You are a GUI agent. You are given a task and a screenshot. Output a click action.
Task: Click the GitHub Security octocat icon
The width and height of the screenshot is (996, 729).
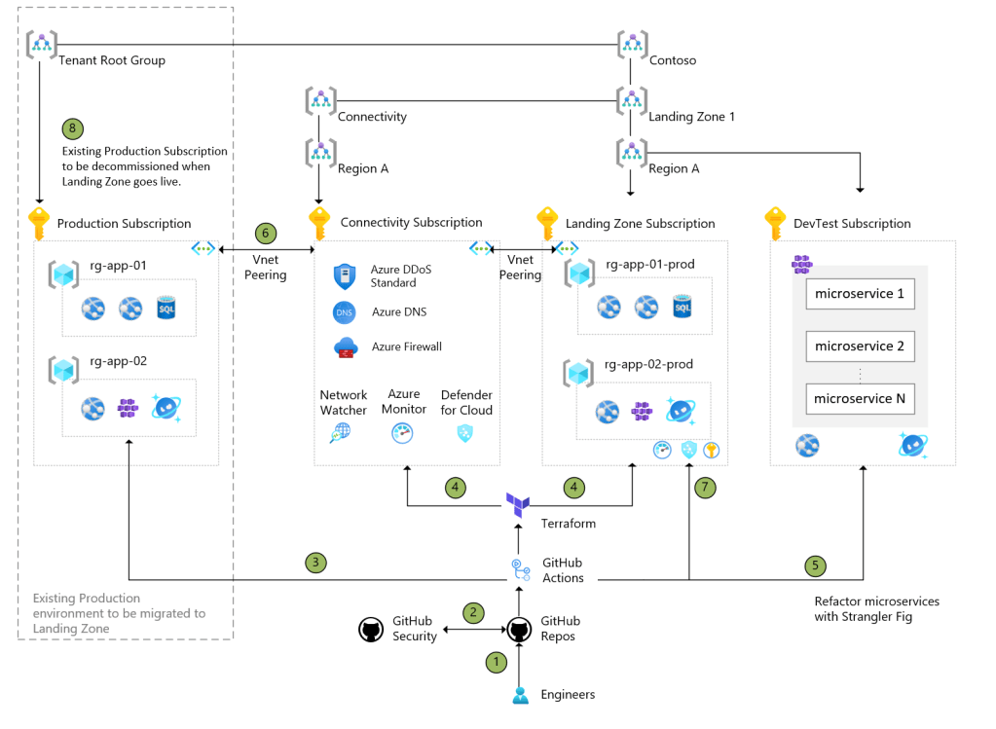pyautogui.click(x=371, y=630)
